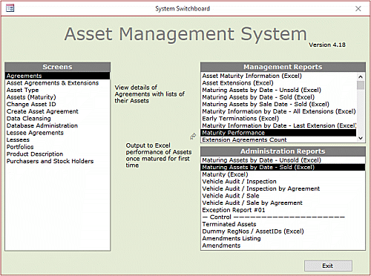Click the form icon in the title bar

point(10,8)
